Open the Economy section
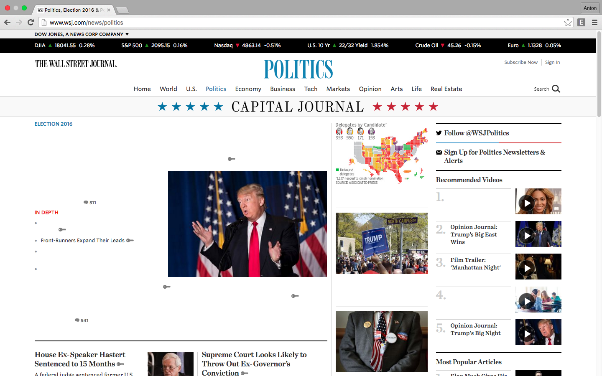 click(248, 89)
